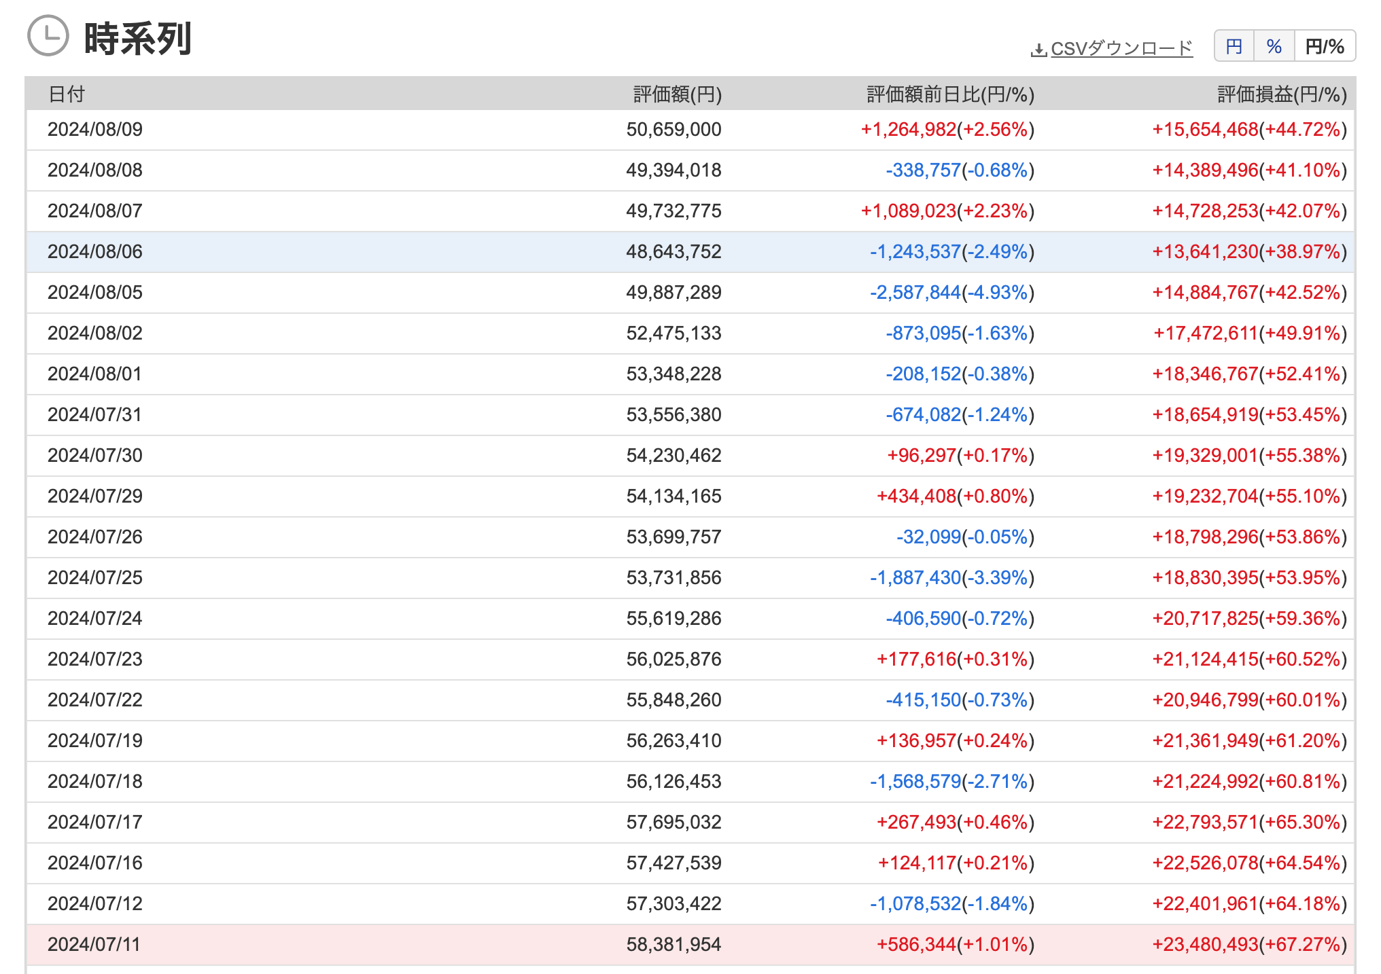Image resolution: width=1381 pixels, height=974 pixels.
Task: Switch display to % only
Action: (x=1274, y=46)
